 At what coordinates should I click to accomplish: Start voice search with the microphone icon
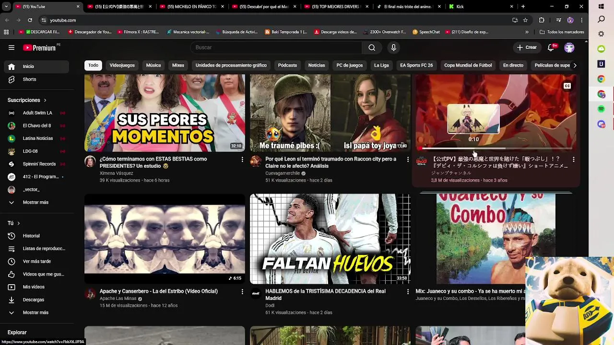(393, 47)
